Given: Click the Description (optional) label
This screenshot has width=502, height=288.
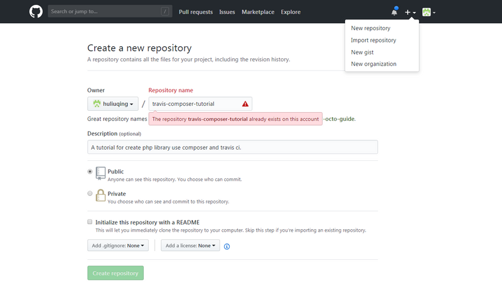Looking at the screenshot, I should 114,133.
